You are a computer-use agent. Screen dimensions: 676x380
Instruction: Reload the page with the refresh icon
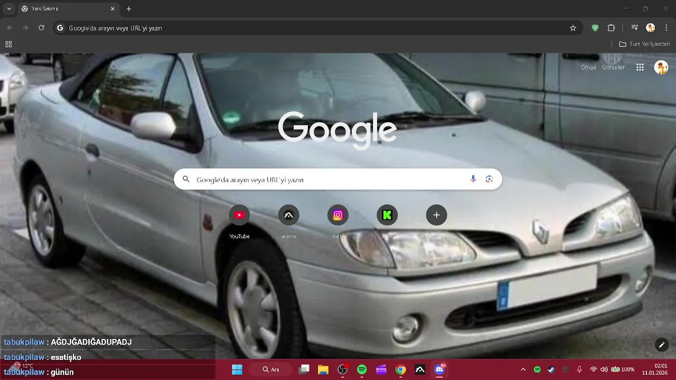point(41,28)
